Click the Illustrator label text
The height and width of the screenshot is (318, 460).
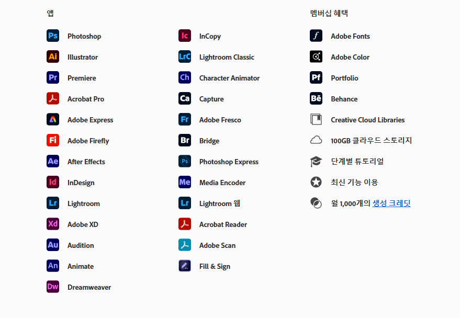pyautogui.click(x=83, y=57)
